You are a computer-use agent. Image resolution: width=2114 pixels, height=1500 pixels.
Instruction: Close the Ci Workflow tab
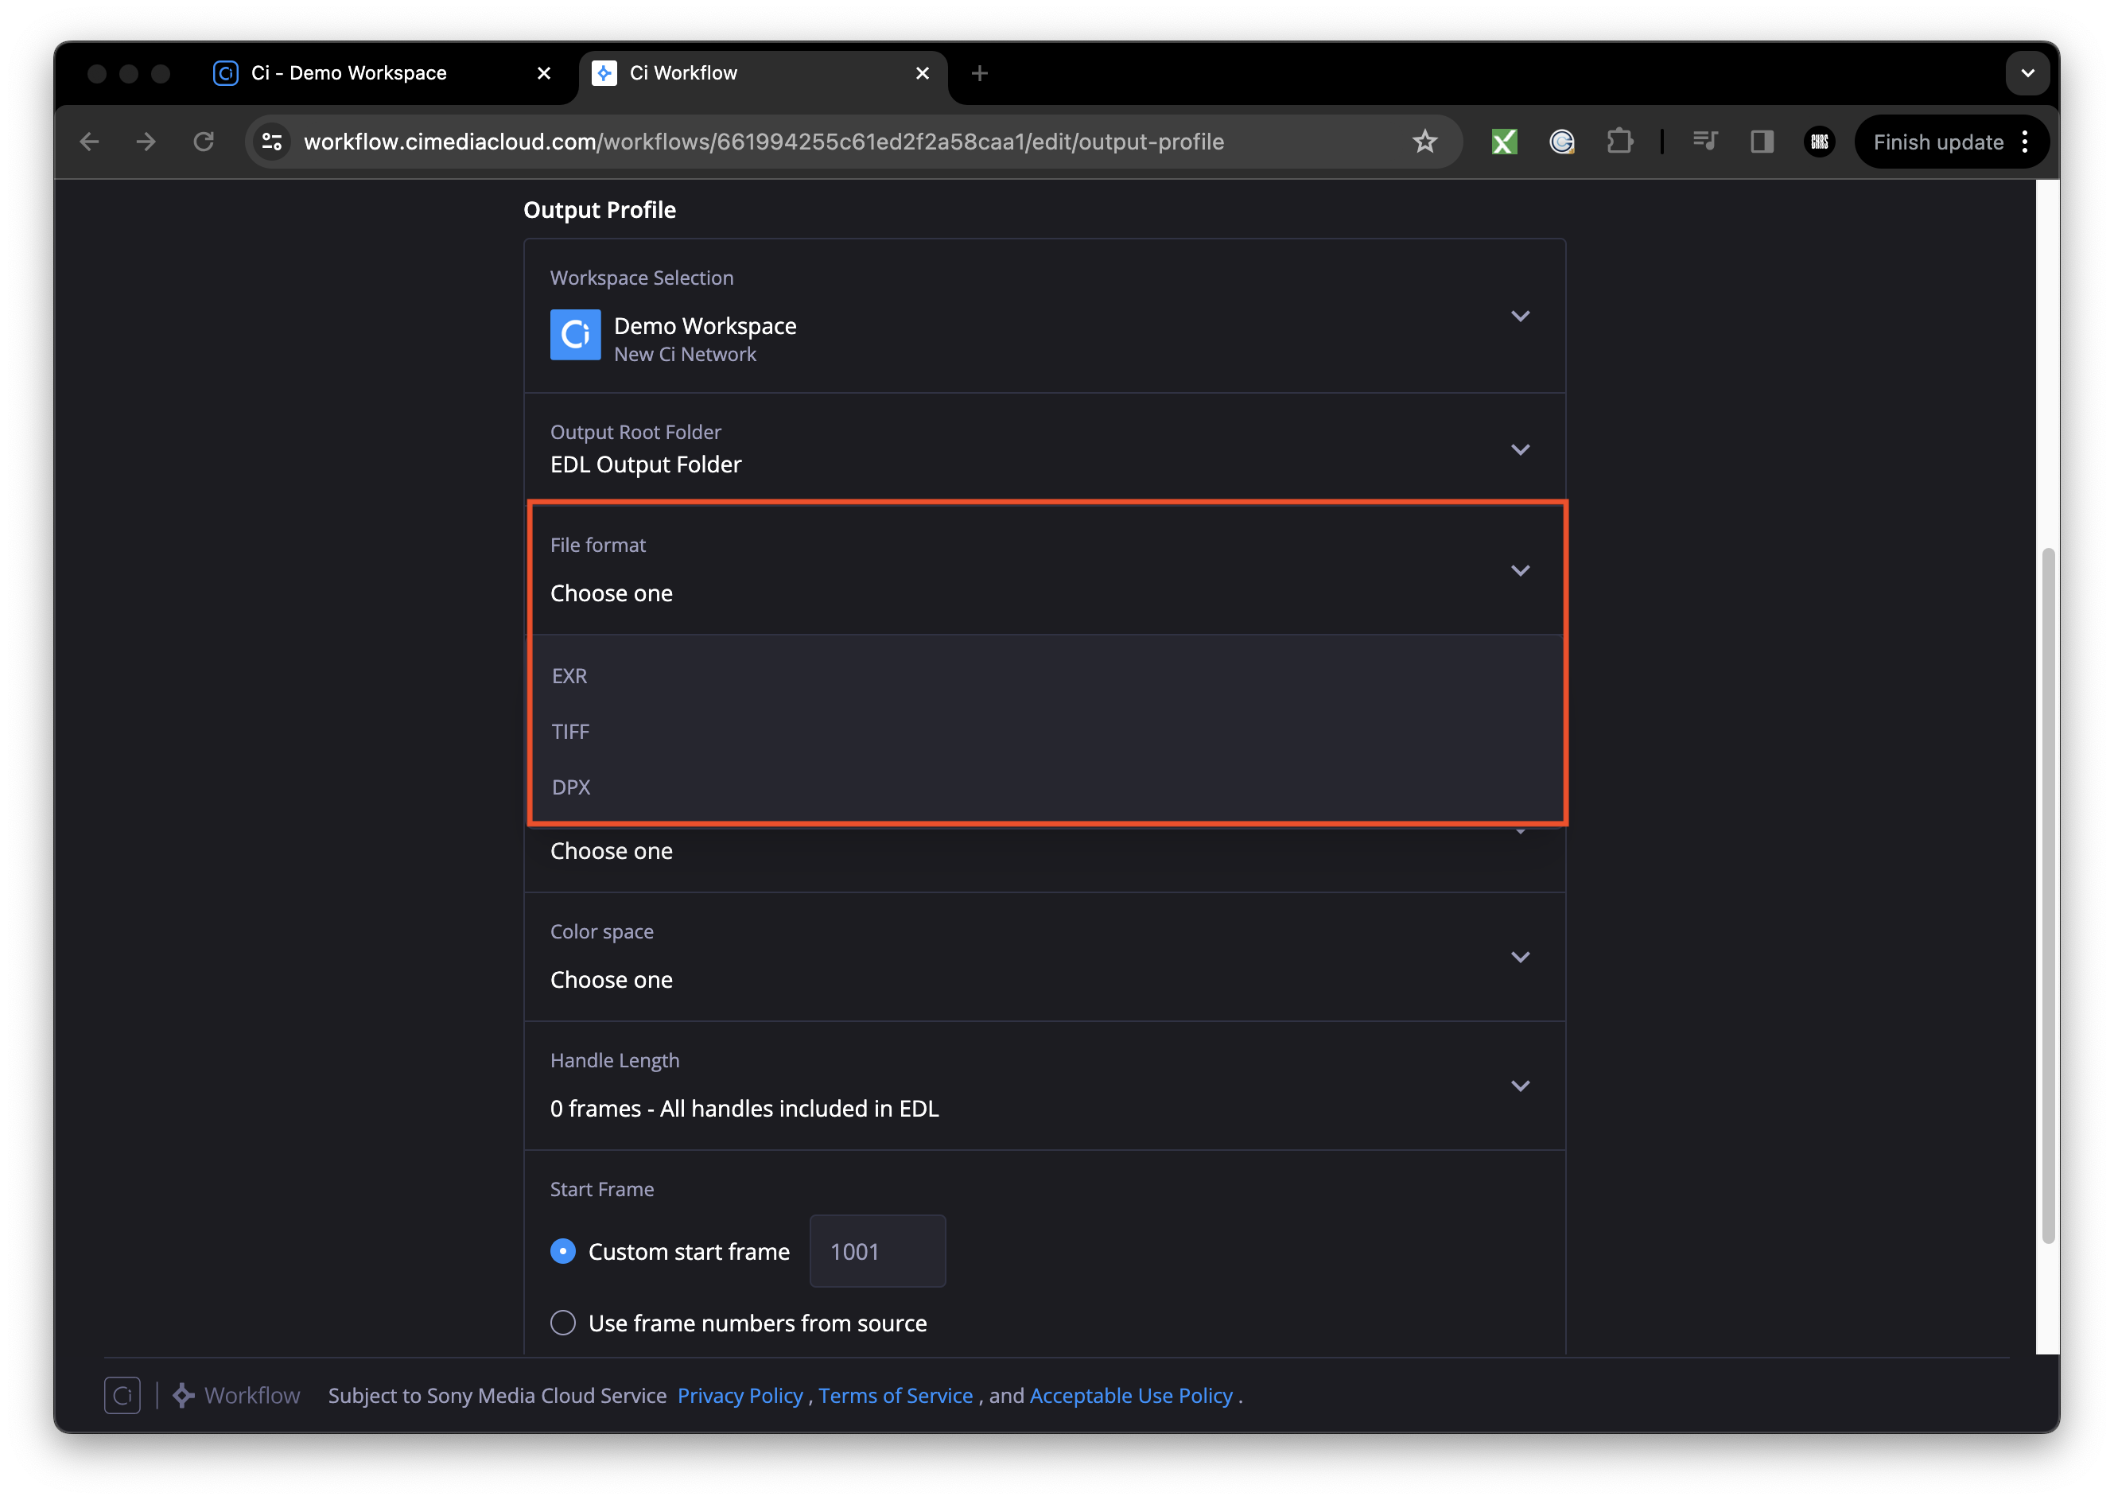coord(922,73)
